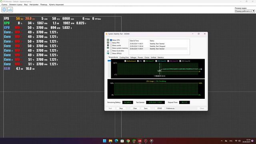
Task: Toggle the CPU graph checkbox
Action: coord(138,61)
